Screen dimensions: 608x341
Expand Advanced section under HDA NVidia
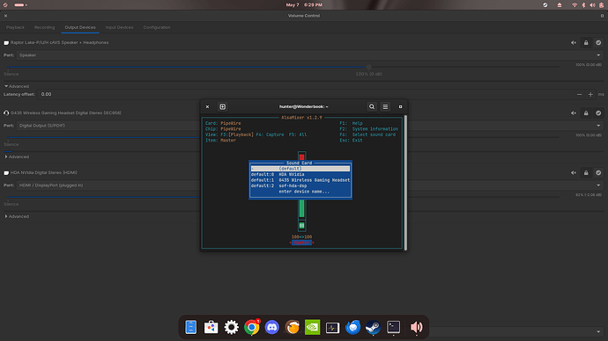click(17, 216)
